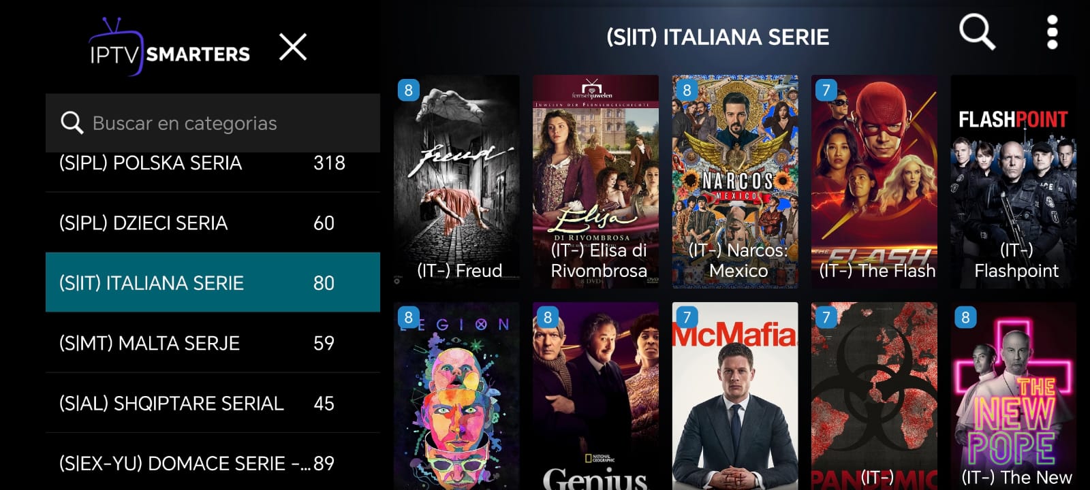Click the rating badge on McMafia poster
Screen dimensions: 1090x490
[687, 317]
